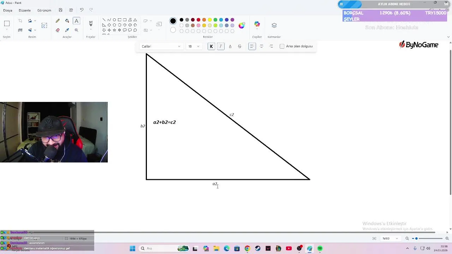The height and width of the screenshot is (254, 452).
Task: Click the fit to window button
Action: pyautogui.click(x=374, y=238)
